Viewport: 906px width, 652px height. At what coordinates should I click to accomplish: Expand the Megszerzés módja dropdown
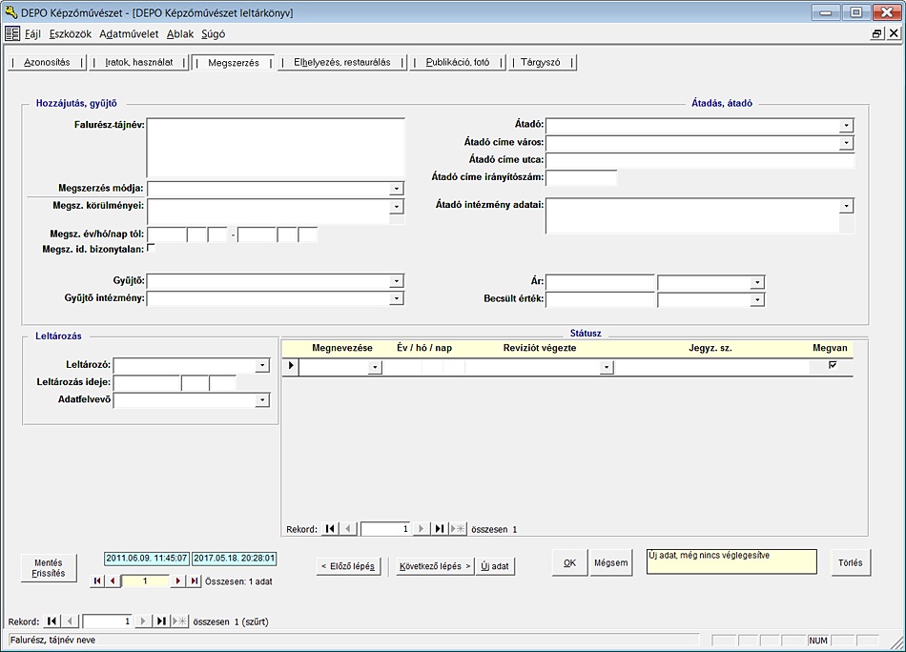(397, 189)
